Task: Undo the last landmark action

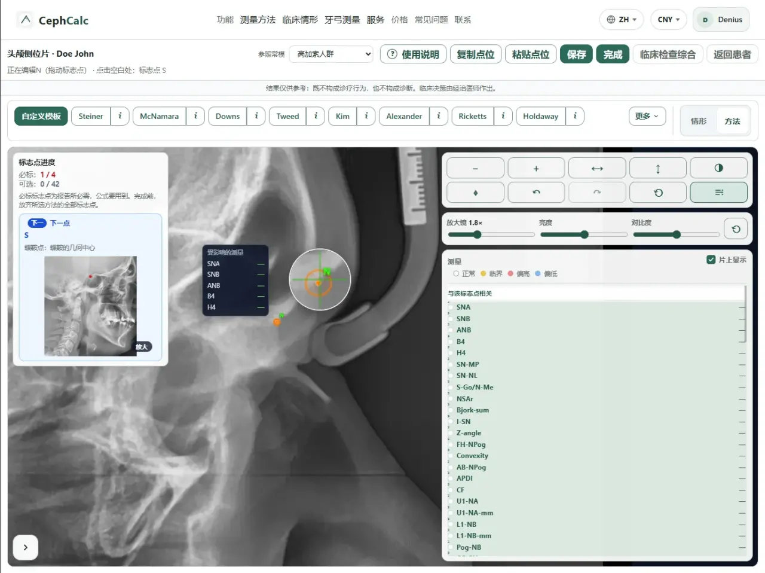Action: point(536,193)
